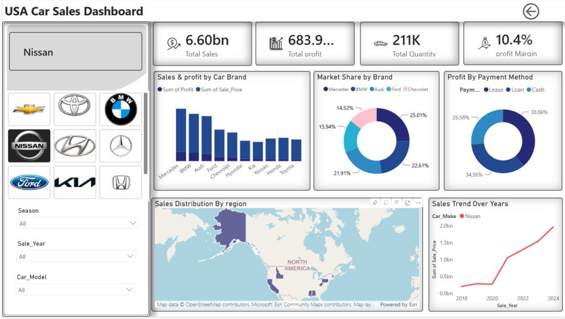This screenshot has height=319, width=565.
Task: Click the 6.60bn Total Sales value
Action: [x=207, y=40]
